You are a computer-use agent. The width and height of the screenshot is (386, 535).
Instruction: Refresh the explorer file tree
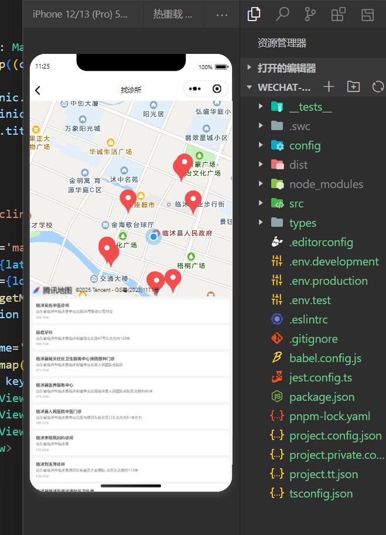378,87
